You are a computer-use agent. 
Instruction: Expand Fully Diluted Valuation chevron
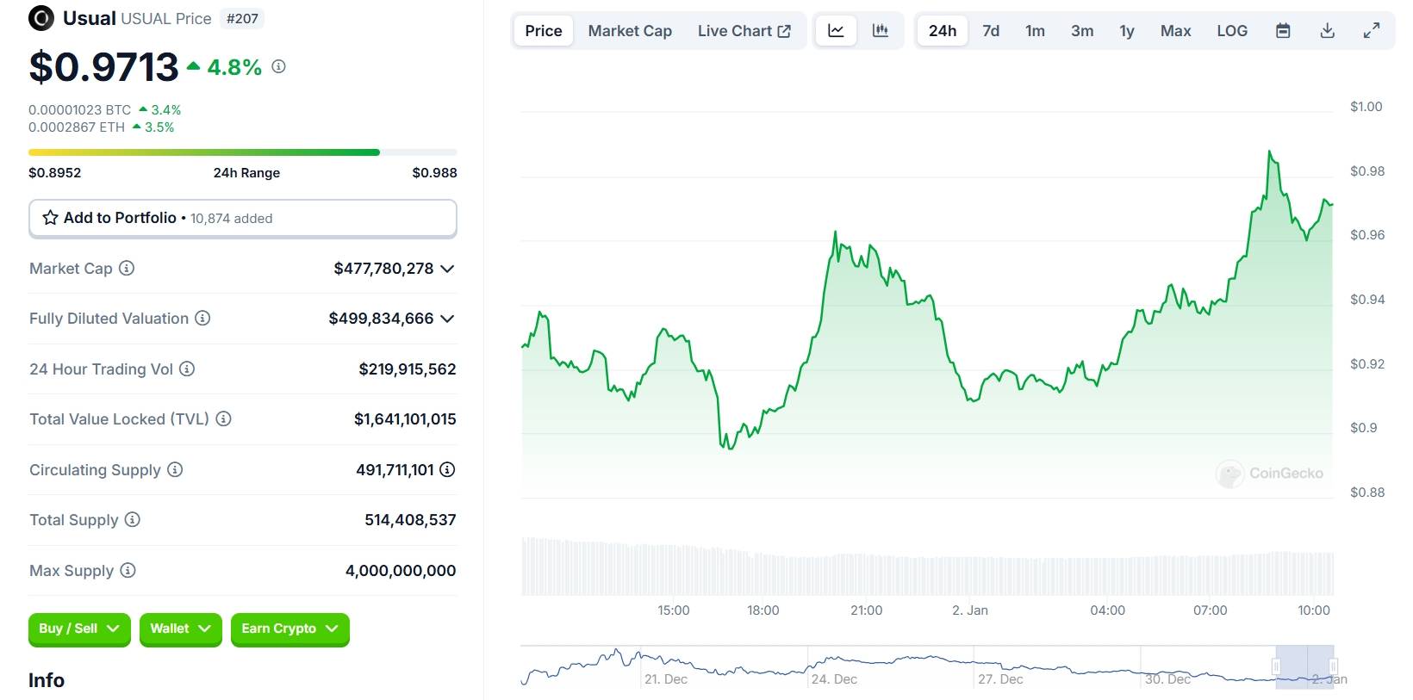pyautogui.click(x=447, y=319)
